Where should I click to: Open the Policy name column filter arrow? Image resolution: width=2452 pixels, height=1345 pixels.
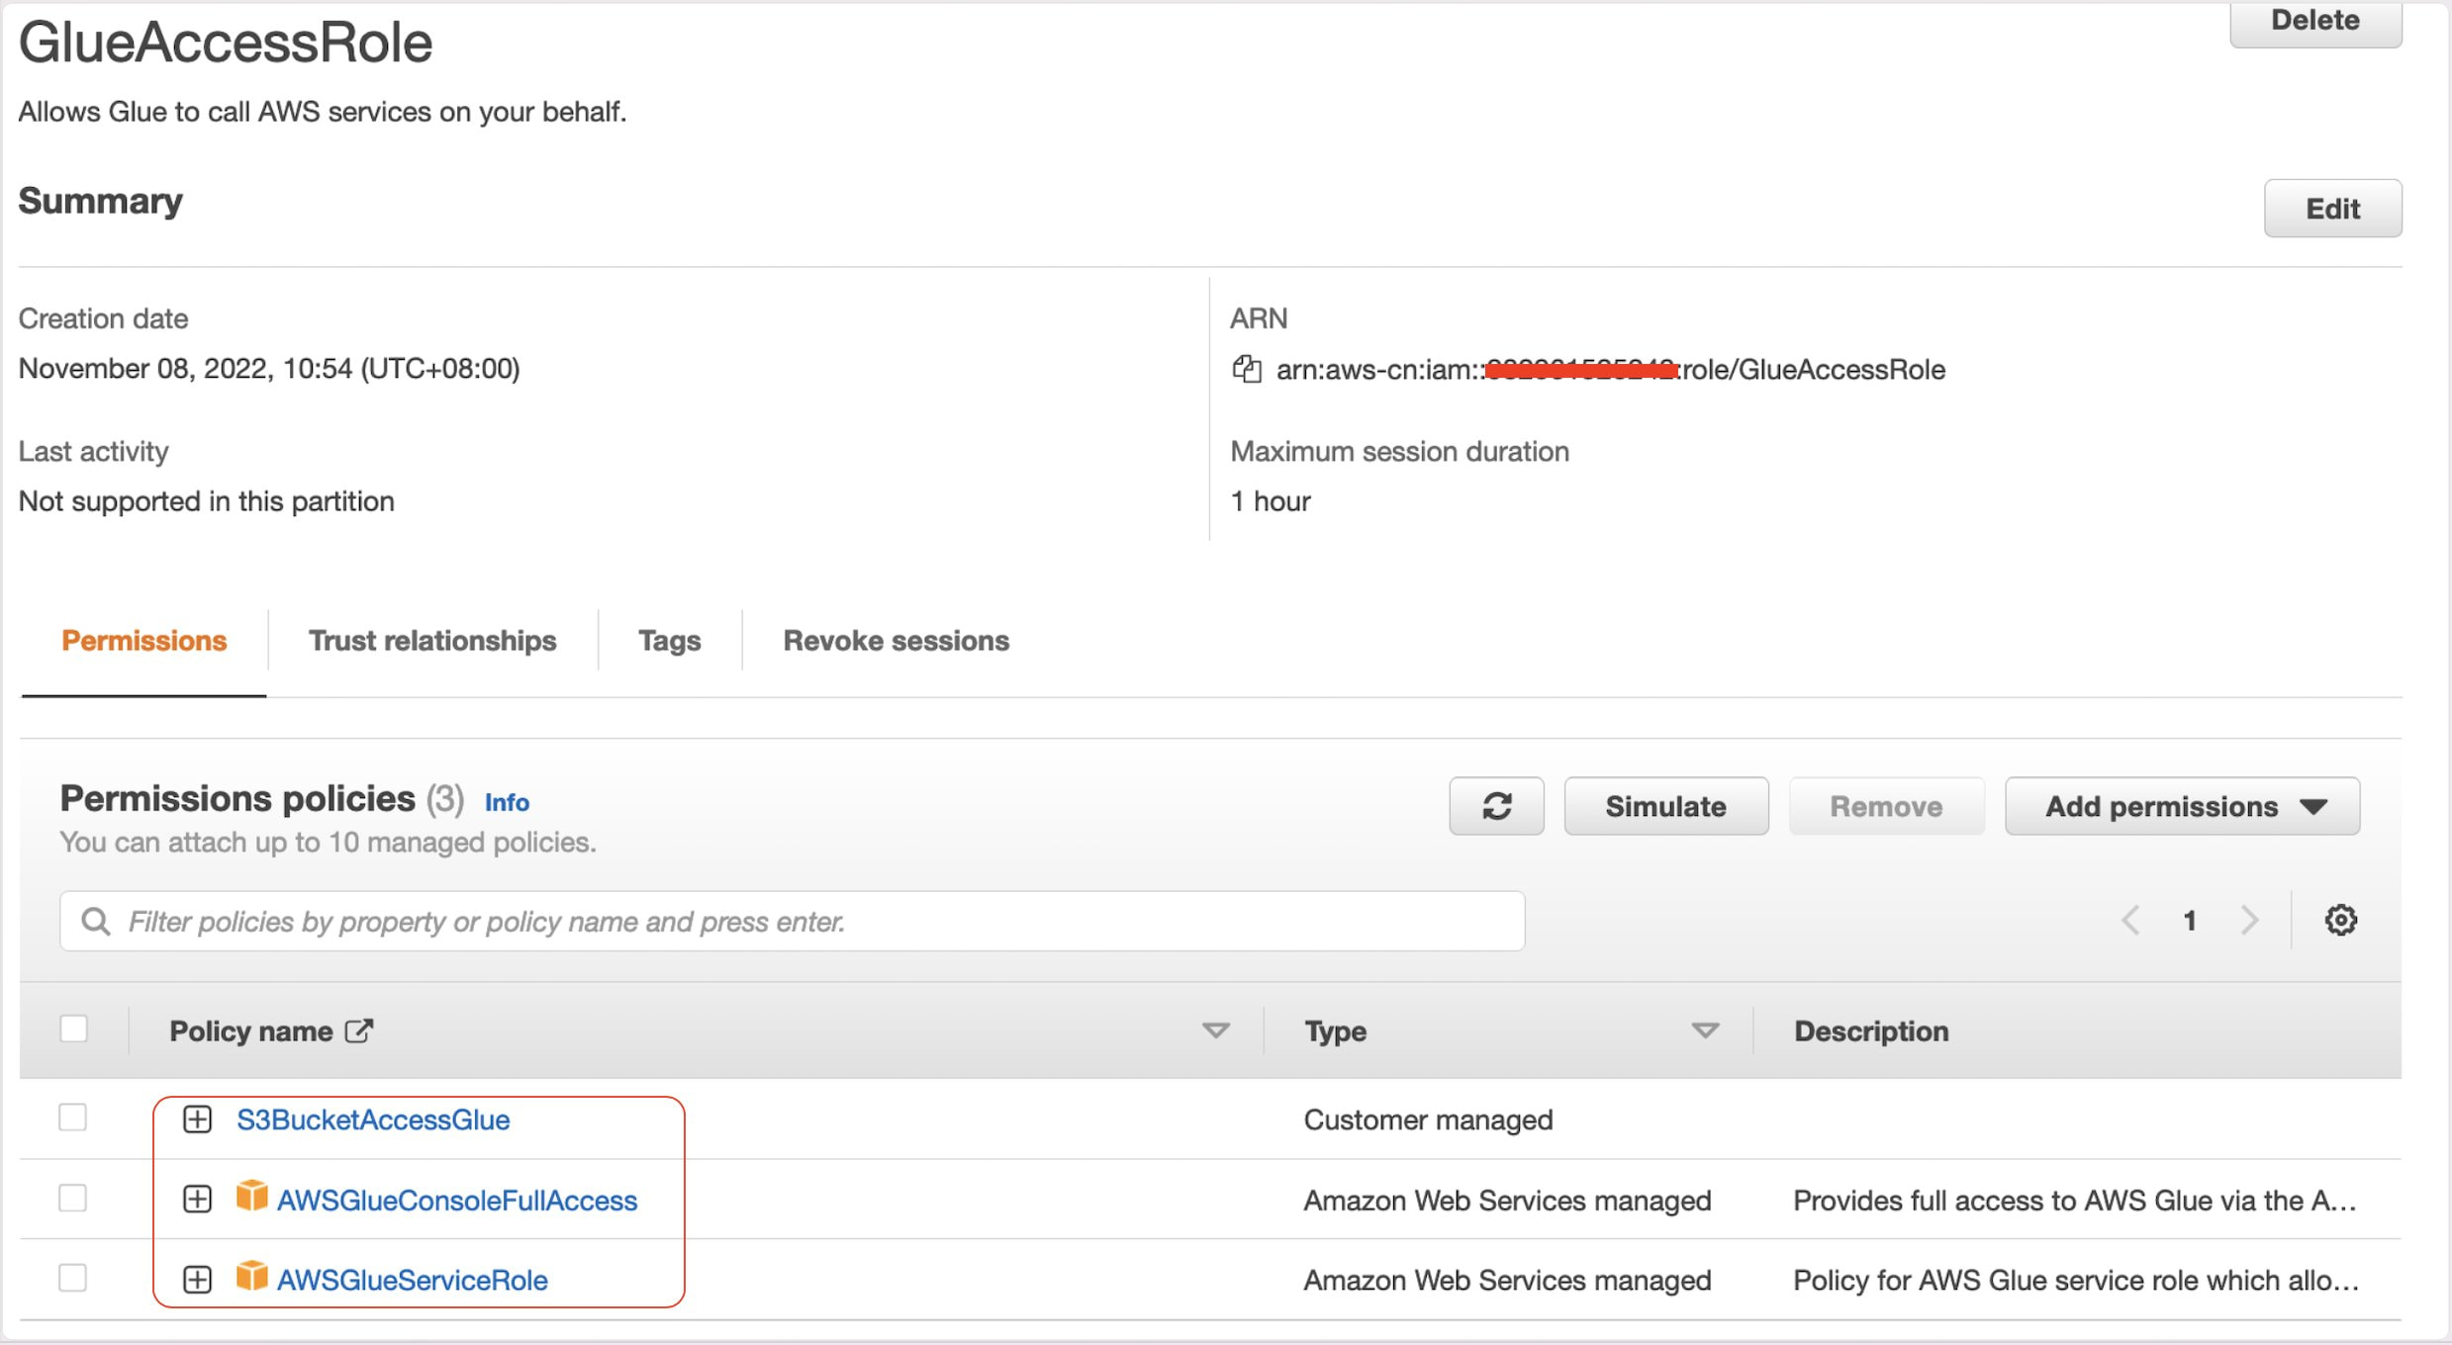[x=1215, y=1031]
